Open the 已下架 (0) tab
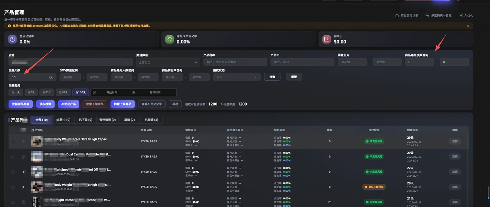Image resolution: width=490 pixels, height=207 pixels. [86, 120]
